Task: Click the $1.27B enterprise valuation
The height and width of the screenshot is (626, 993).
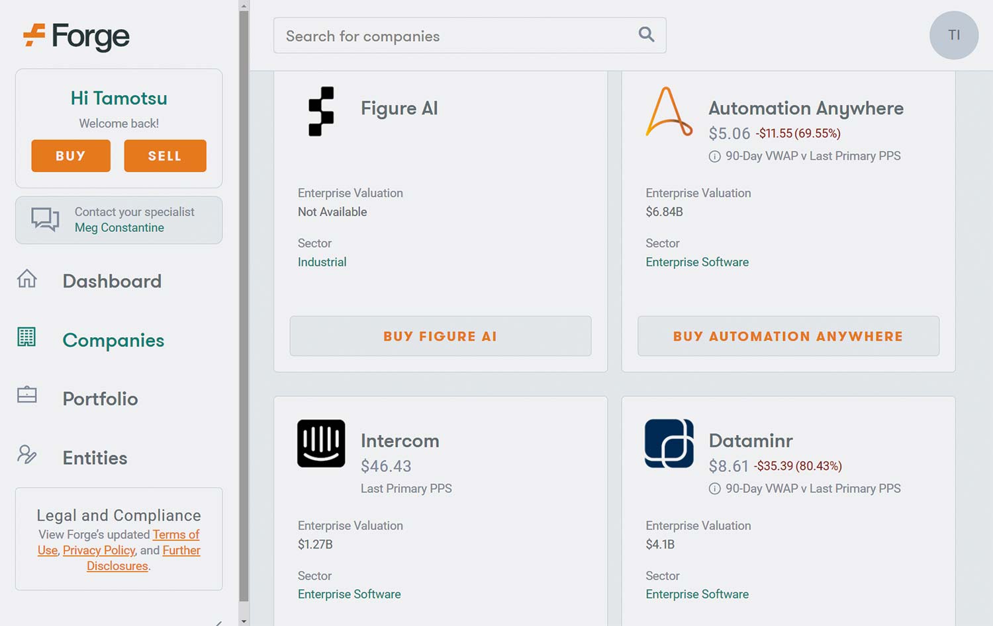Action: point(315,544)
